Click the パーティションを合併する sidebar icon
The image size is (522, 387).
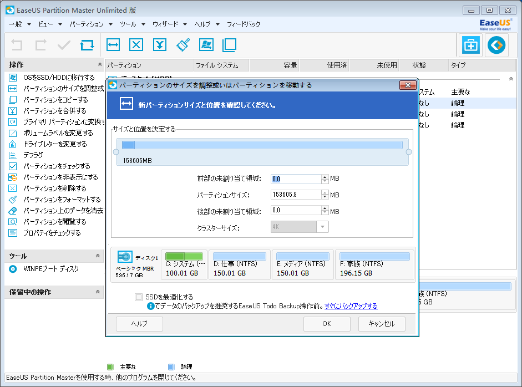(x=13, y=111)
